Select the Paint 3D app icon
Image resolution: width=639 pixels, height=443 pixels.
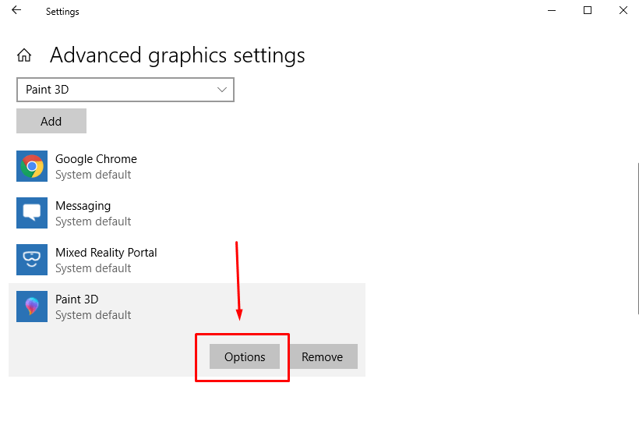[x=32, y=307]
